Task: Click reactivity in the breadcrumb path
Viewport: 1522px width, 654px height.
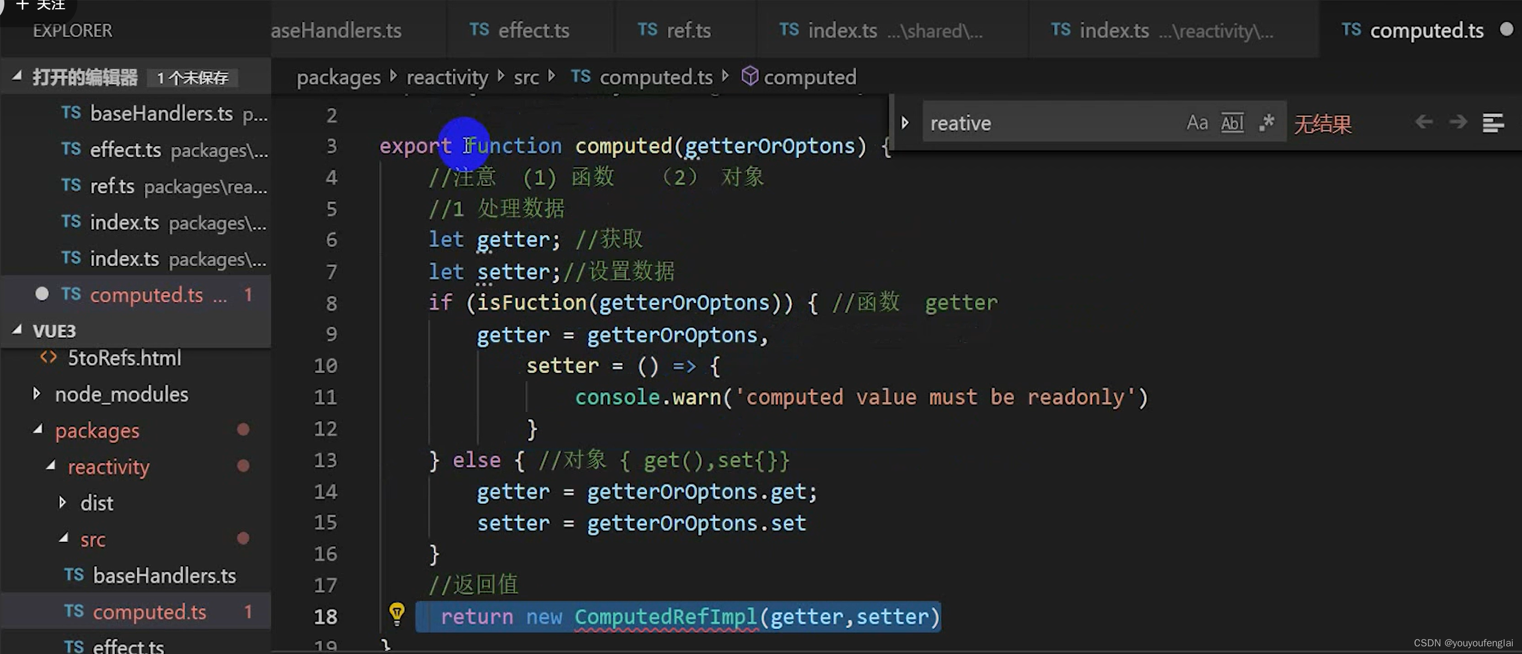Action: (447, 77)
